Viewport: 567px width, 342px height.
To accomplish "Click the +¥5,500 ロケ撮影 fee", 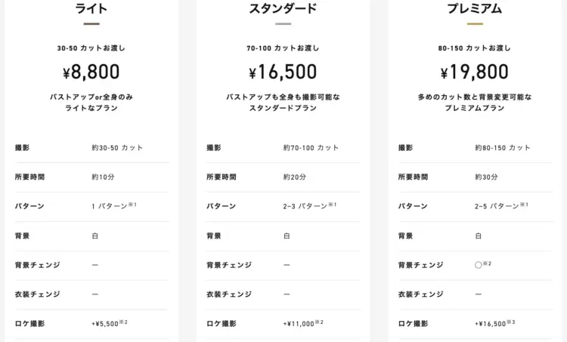I will pos(105,324).
